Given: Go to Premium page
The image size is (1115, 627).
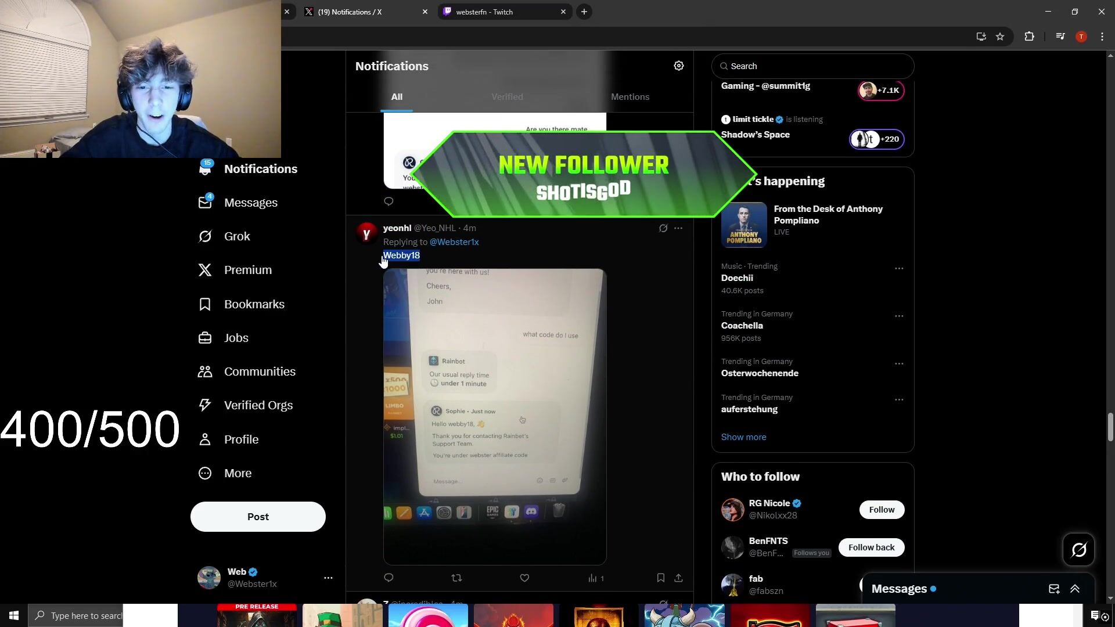Looking at the screenshot, I should tap(235, 270).
